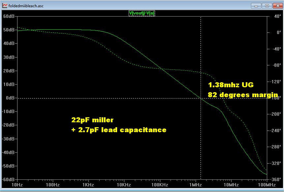Click the 100MHz frequency axis label

coord(267,185)
